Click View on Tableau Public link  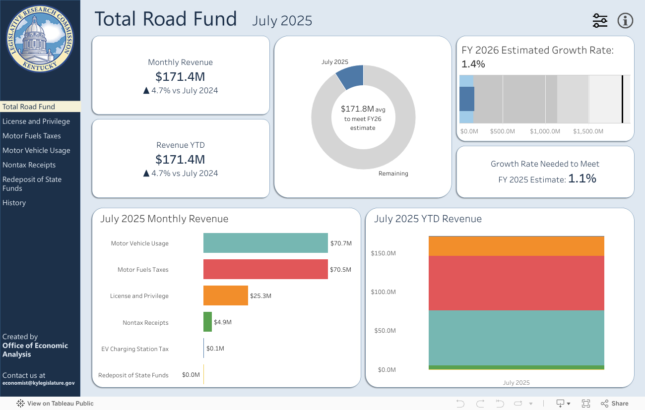(60, 404)
